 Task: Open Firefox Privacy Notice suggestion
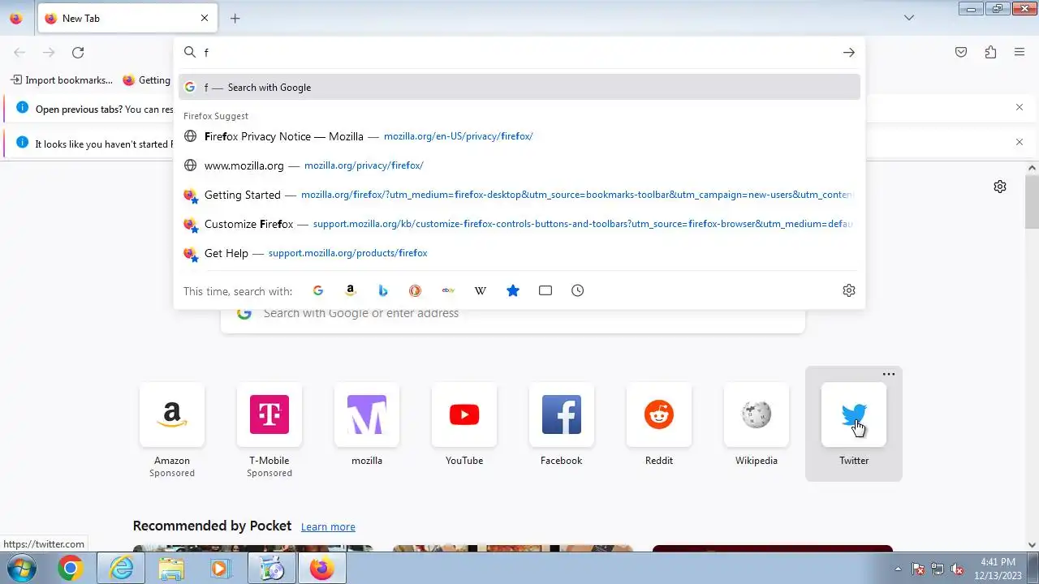tap(519, 136)
